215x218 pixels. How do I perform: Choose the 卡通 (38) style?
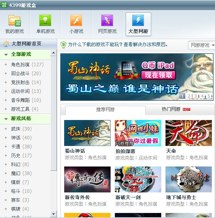21,147
